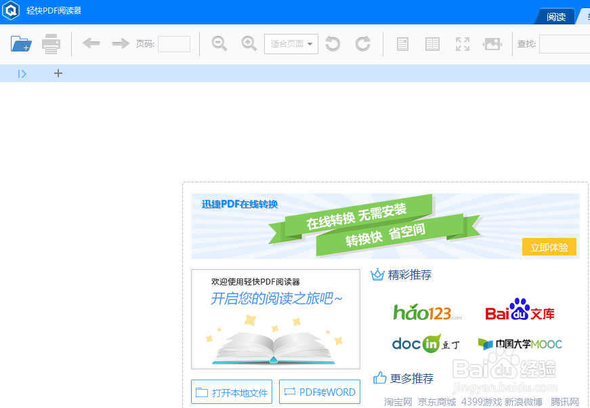The width and height of the screenshot is (590, 408).
Task: Switch to the 阅读 tab
Action: pos(555,17)
